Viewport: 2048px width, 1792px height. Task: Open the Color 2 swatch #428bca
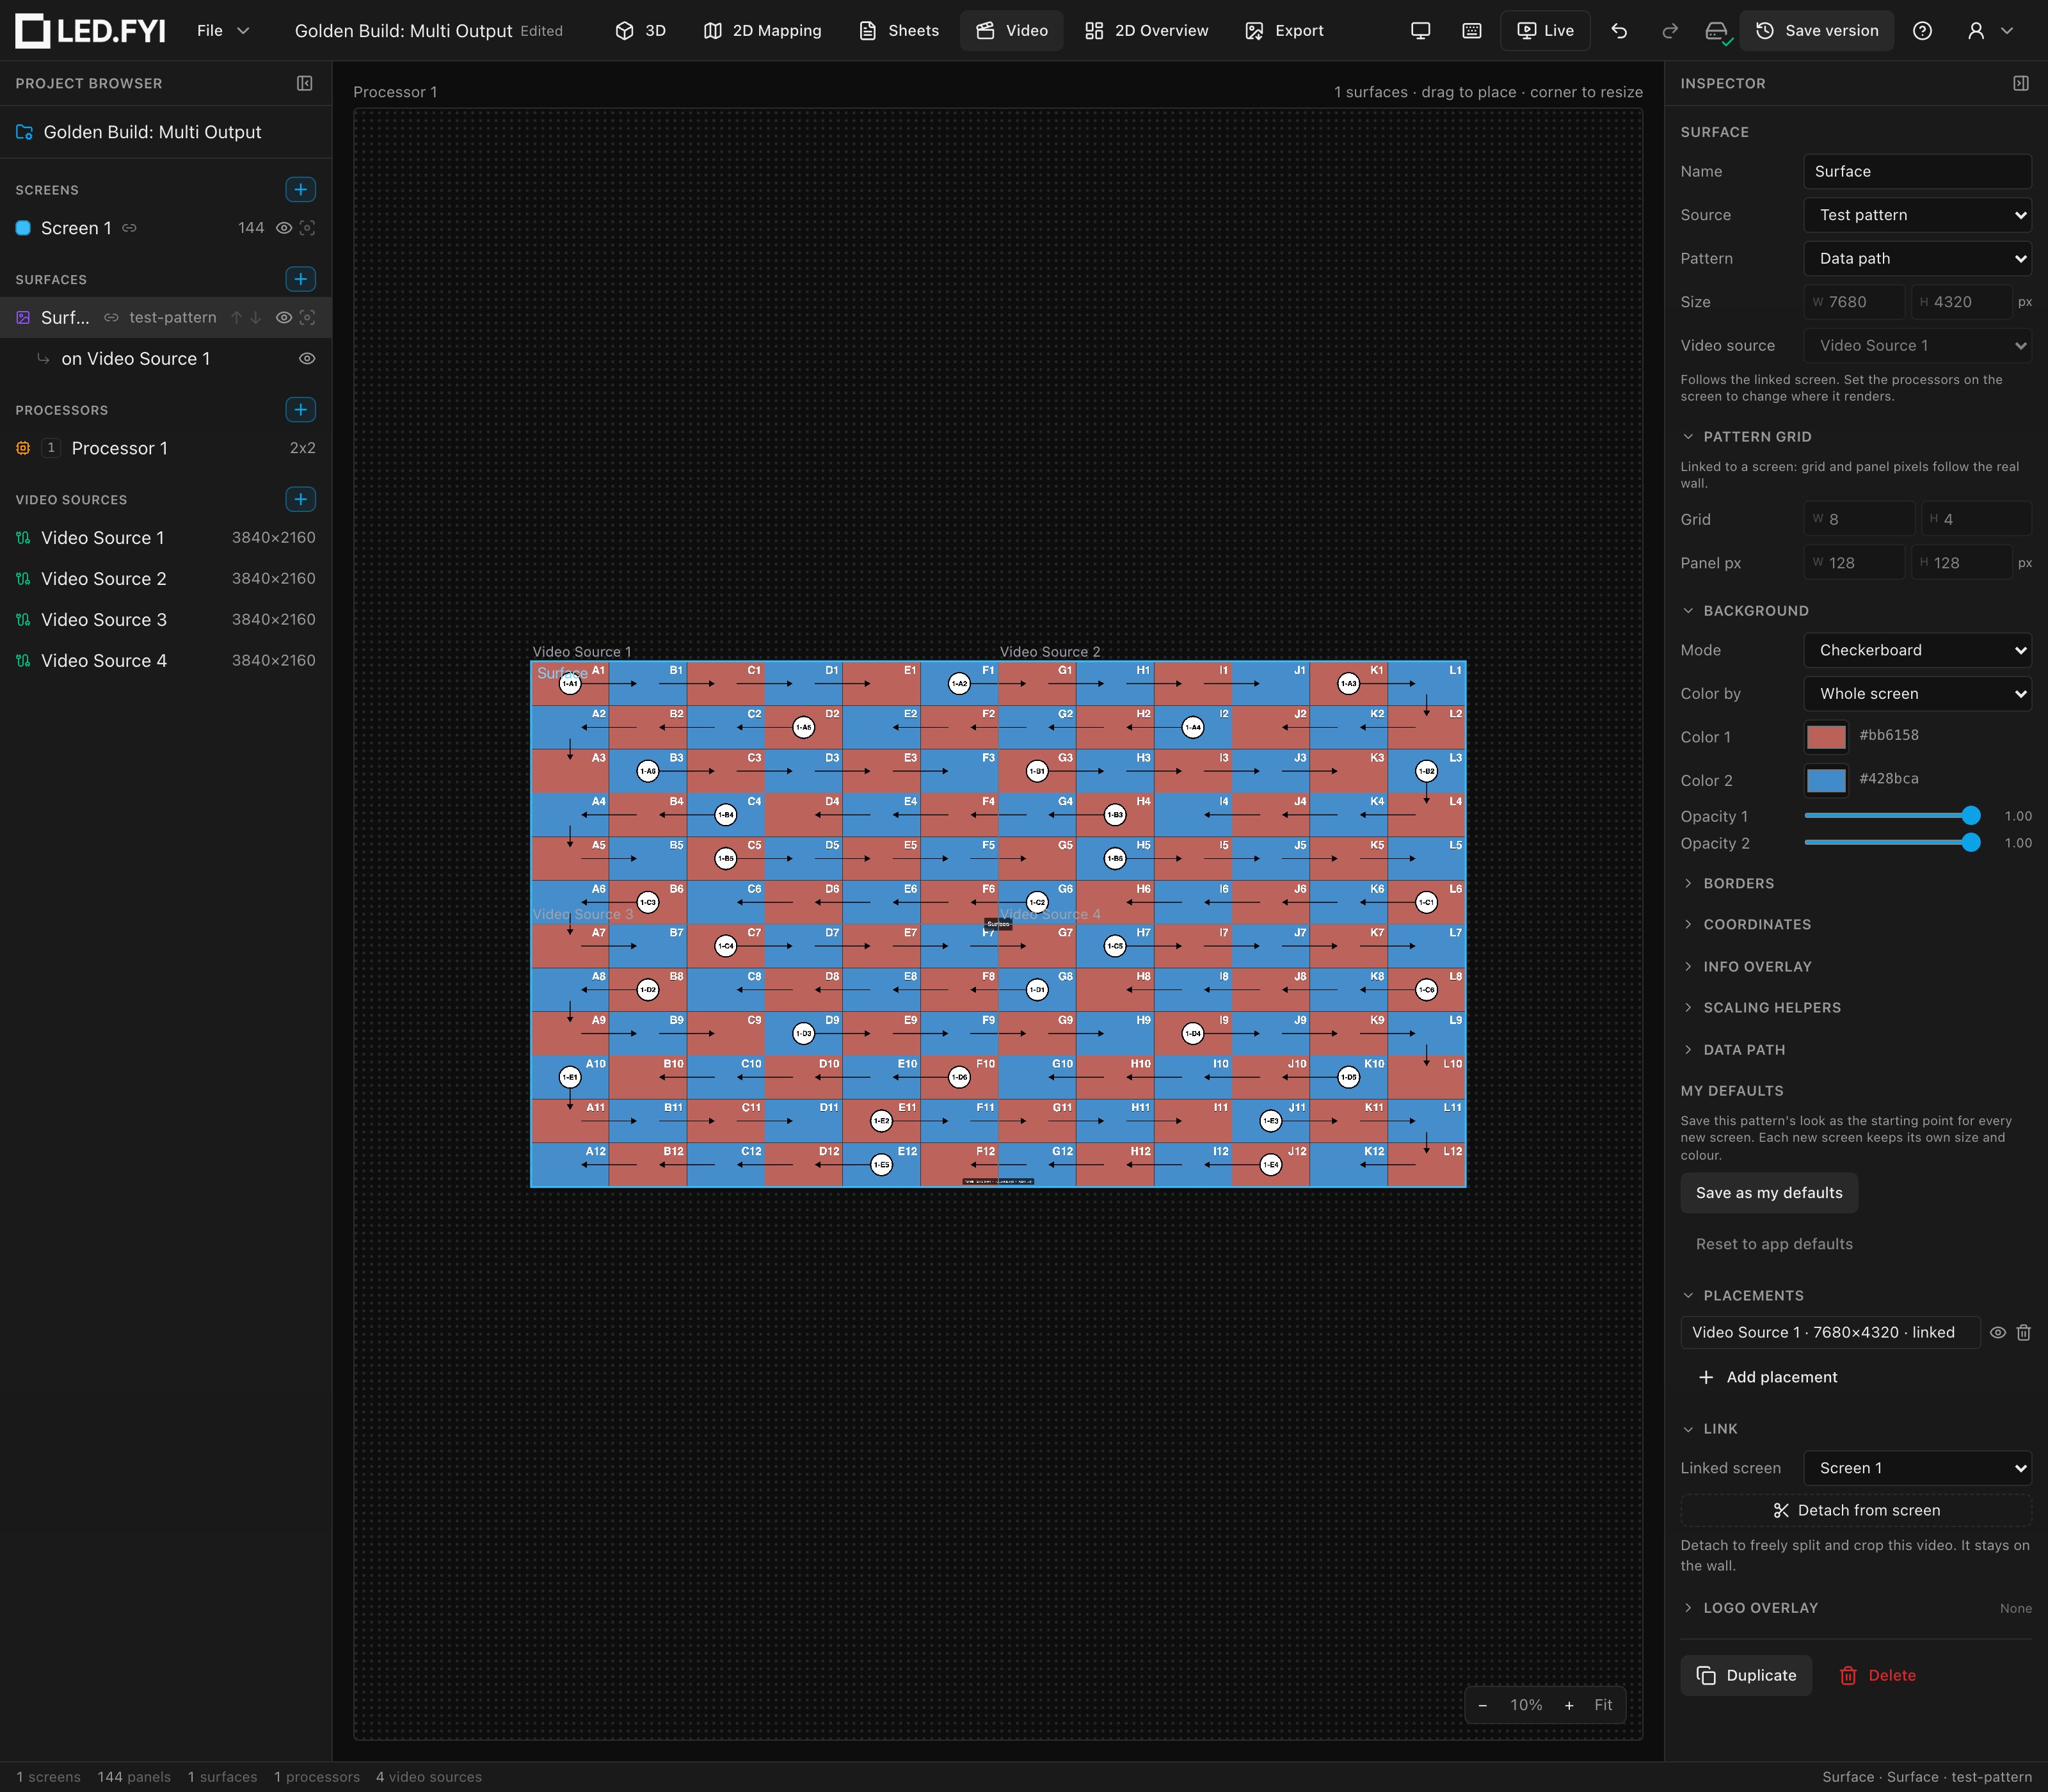[x=1826, y=780]
